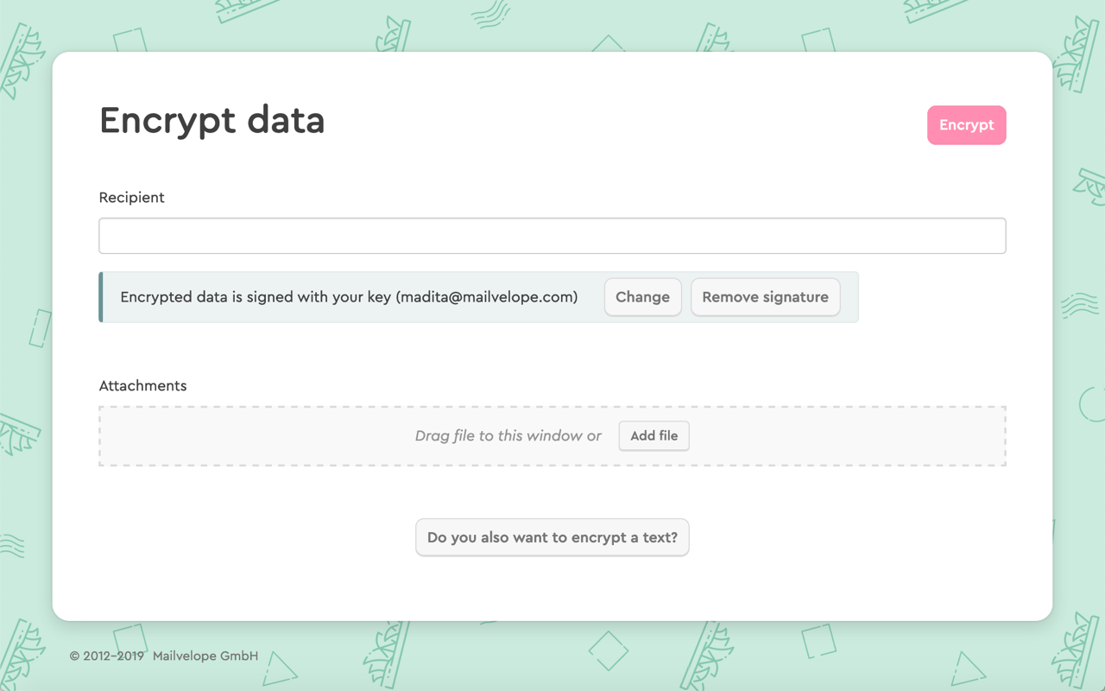Image resolution: width=1105 pixels, height=691 pixels.
Task: Add an attachment via the Add file button
Action: click(x=654, y=435)
